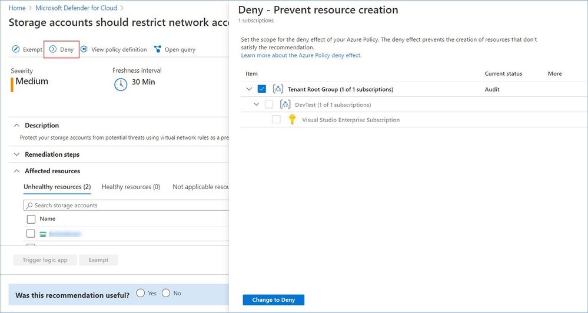Open the Azure Policy deny effect link
Screen dimensions: 588x313
point(301,55)
